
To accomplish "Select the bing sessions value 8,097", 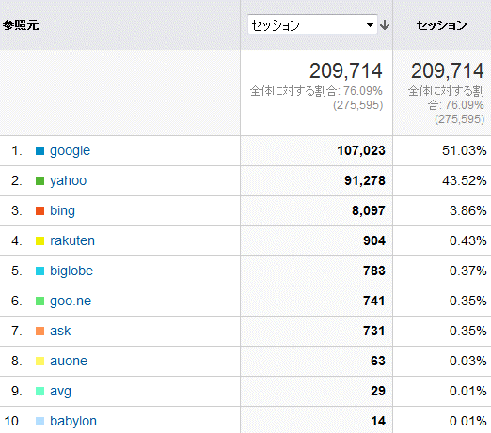I will tap(369, 211).
